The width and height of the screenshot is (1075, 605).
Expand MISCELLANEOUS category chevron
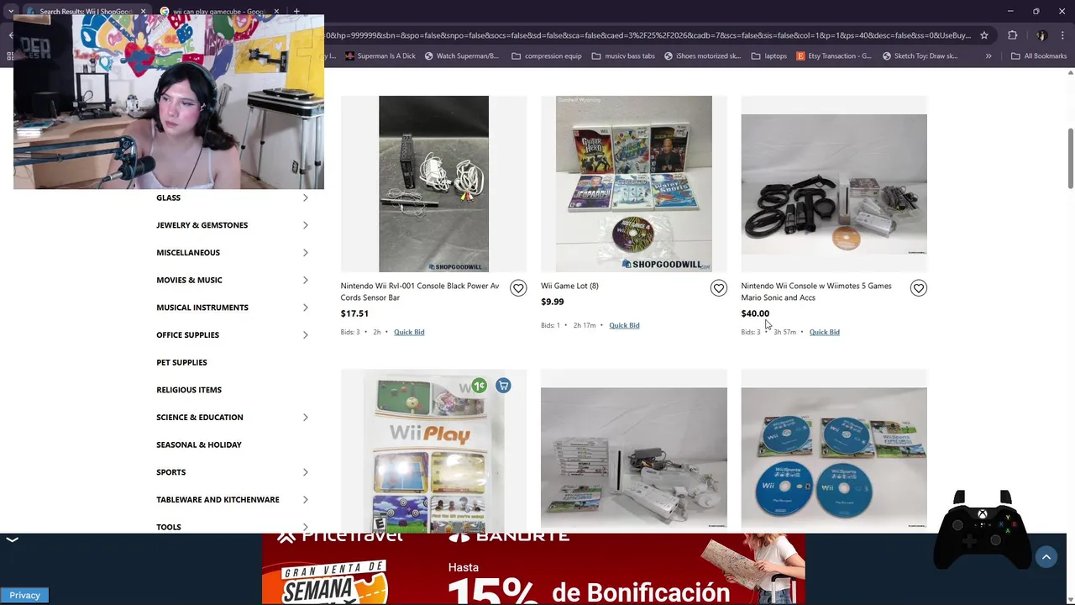tap(305, 253)
